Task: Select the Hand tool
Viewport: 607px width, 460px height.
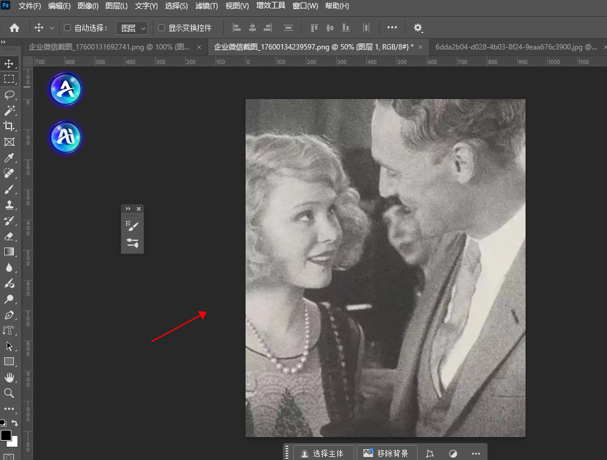Action: [x=9, y=377]
